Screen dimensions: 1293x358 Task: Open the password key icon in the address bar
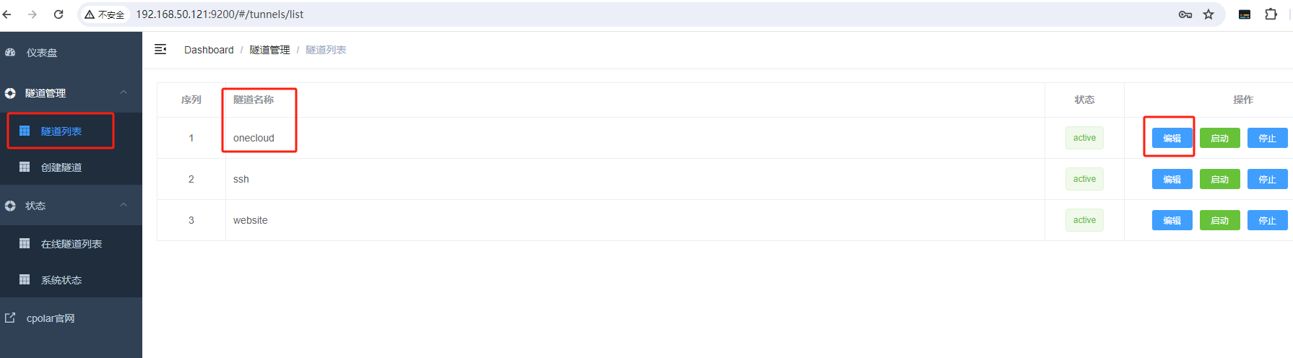pyautogui.click(x=1185, y=14)
